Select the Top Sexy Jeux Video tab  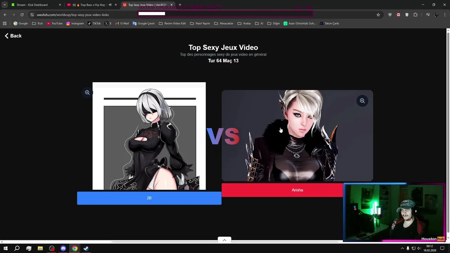(x=148, y=5)
